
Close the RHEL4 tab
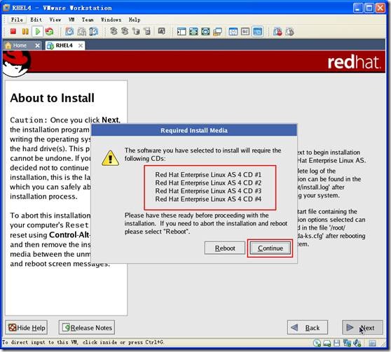(81, 45)
